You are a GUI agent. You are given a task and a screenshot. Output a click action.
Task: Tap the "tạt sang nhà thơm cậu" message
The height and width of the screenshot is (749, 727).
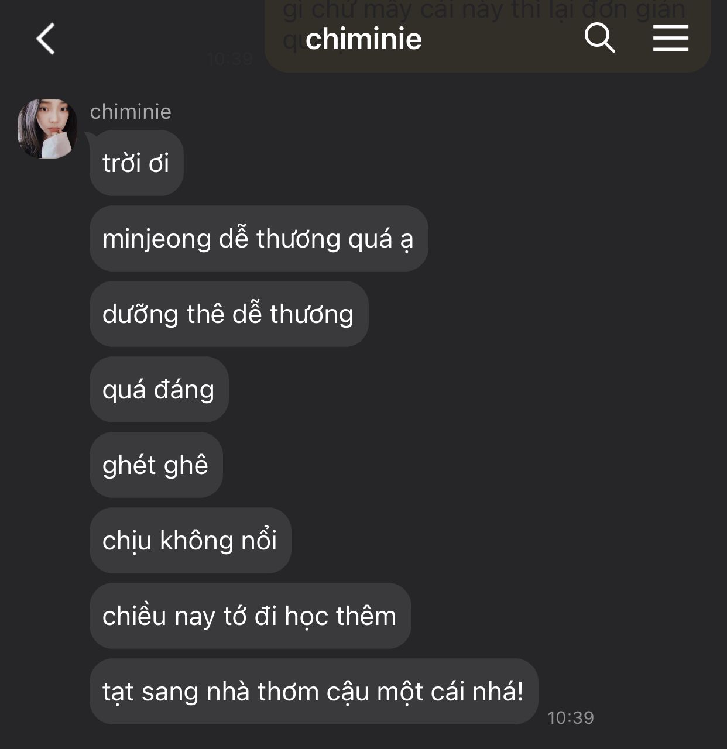pos(314,691)
